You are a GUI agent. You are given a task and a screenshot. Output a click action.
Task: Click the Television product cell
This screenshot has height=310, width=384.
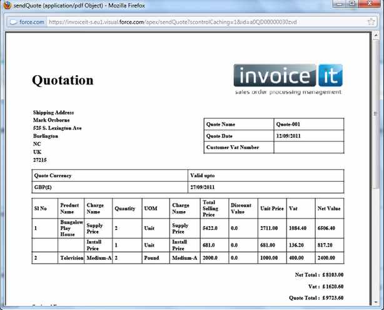click(x=71, y=258)
